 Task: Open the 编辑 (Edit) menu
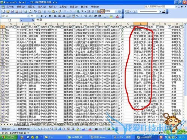tap(21, 7)
